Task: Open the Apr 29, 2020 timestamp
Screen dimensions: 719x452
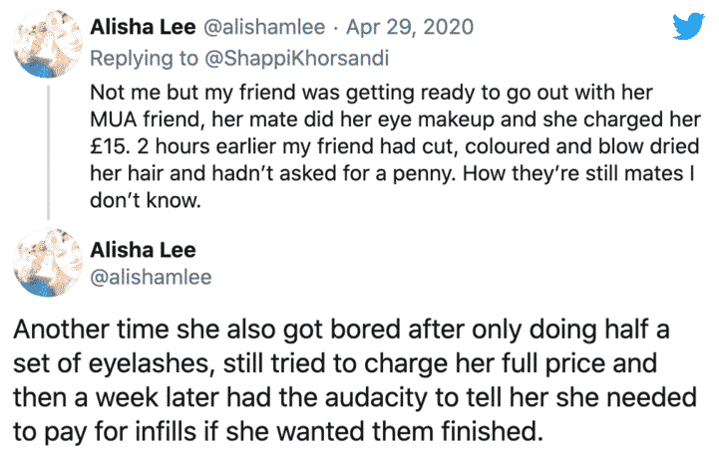Action: (x=410, y=28)
